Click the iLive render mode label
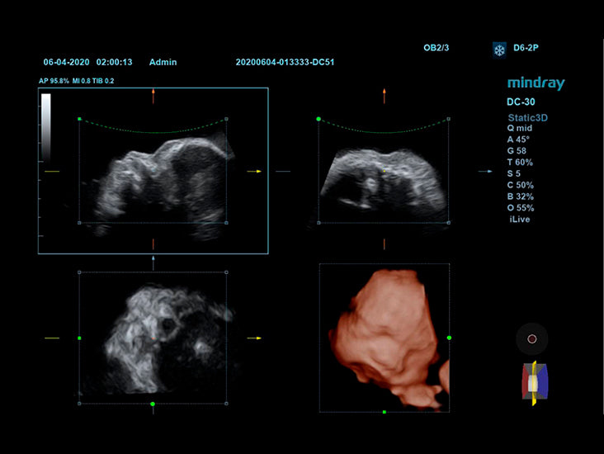Screen dimensions: 604x454 point(519,220)
